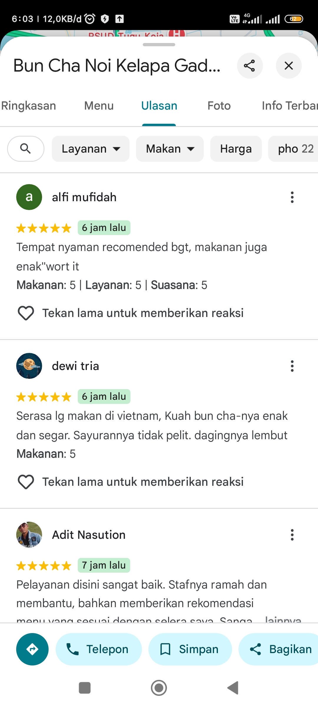Expand the Makan filter dropdown
The image size is (318, 707).
(170, 149)
